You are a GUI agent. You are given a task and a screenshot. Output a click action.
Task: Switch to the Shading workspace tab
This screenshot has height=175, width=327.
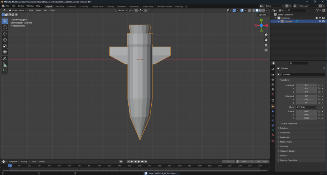pyautogui.click(x=110, y=7)
